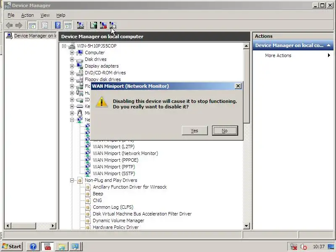
Task: Select WAN Miniport (SSTP) device
Action: tap(114, 173)
